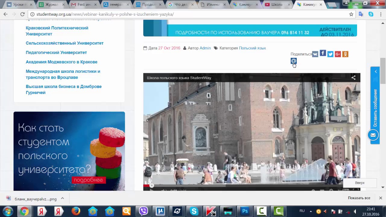386x217 pixels.
Task: Open the round envelope message button
Action: (373, 135)
